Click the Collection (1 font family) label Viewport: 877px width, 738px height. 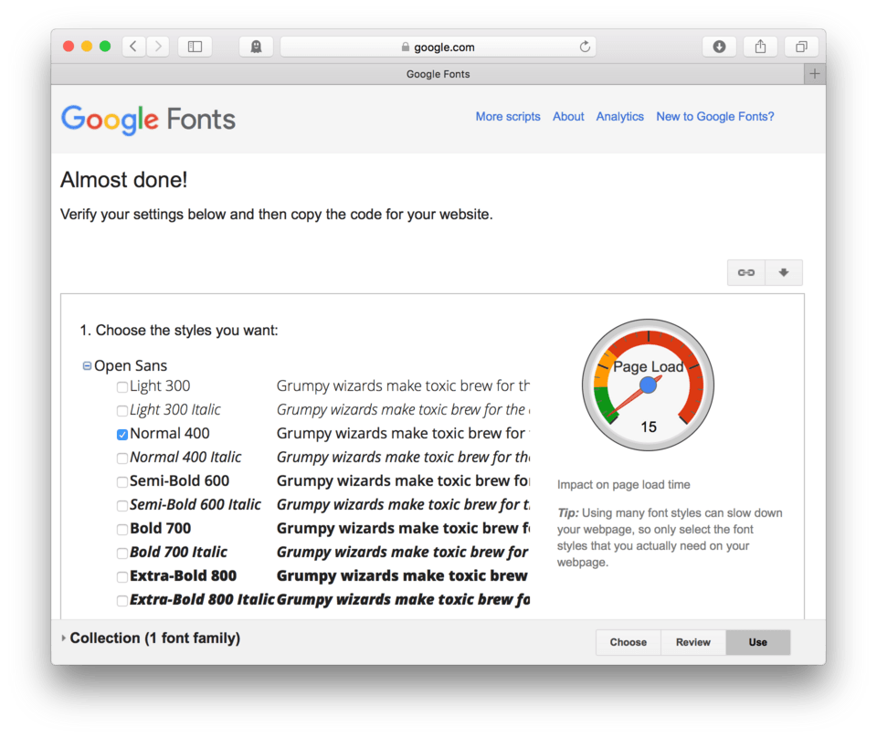coord(155,638)
